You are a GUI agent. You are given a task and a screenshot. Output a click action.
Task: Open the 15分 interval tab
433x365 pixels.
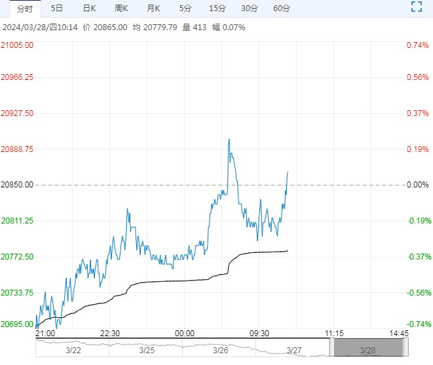[217, 9]
